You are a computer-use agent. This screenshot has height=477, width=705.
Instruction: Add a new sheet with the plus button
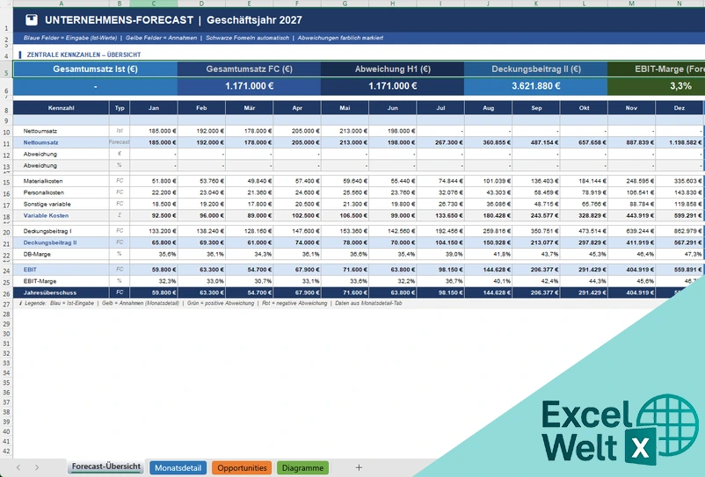coord(359,467)
